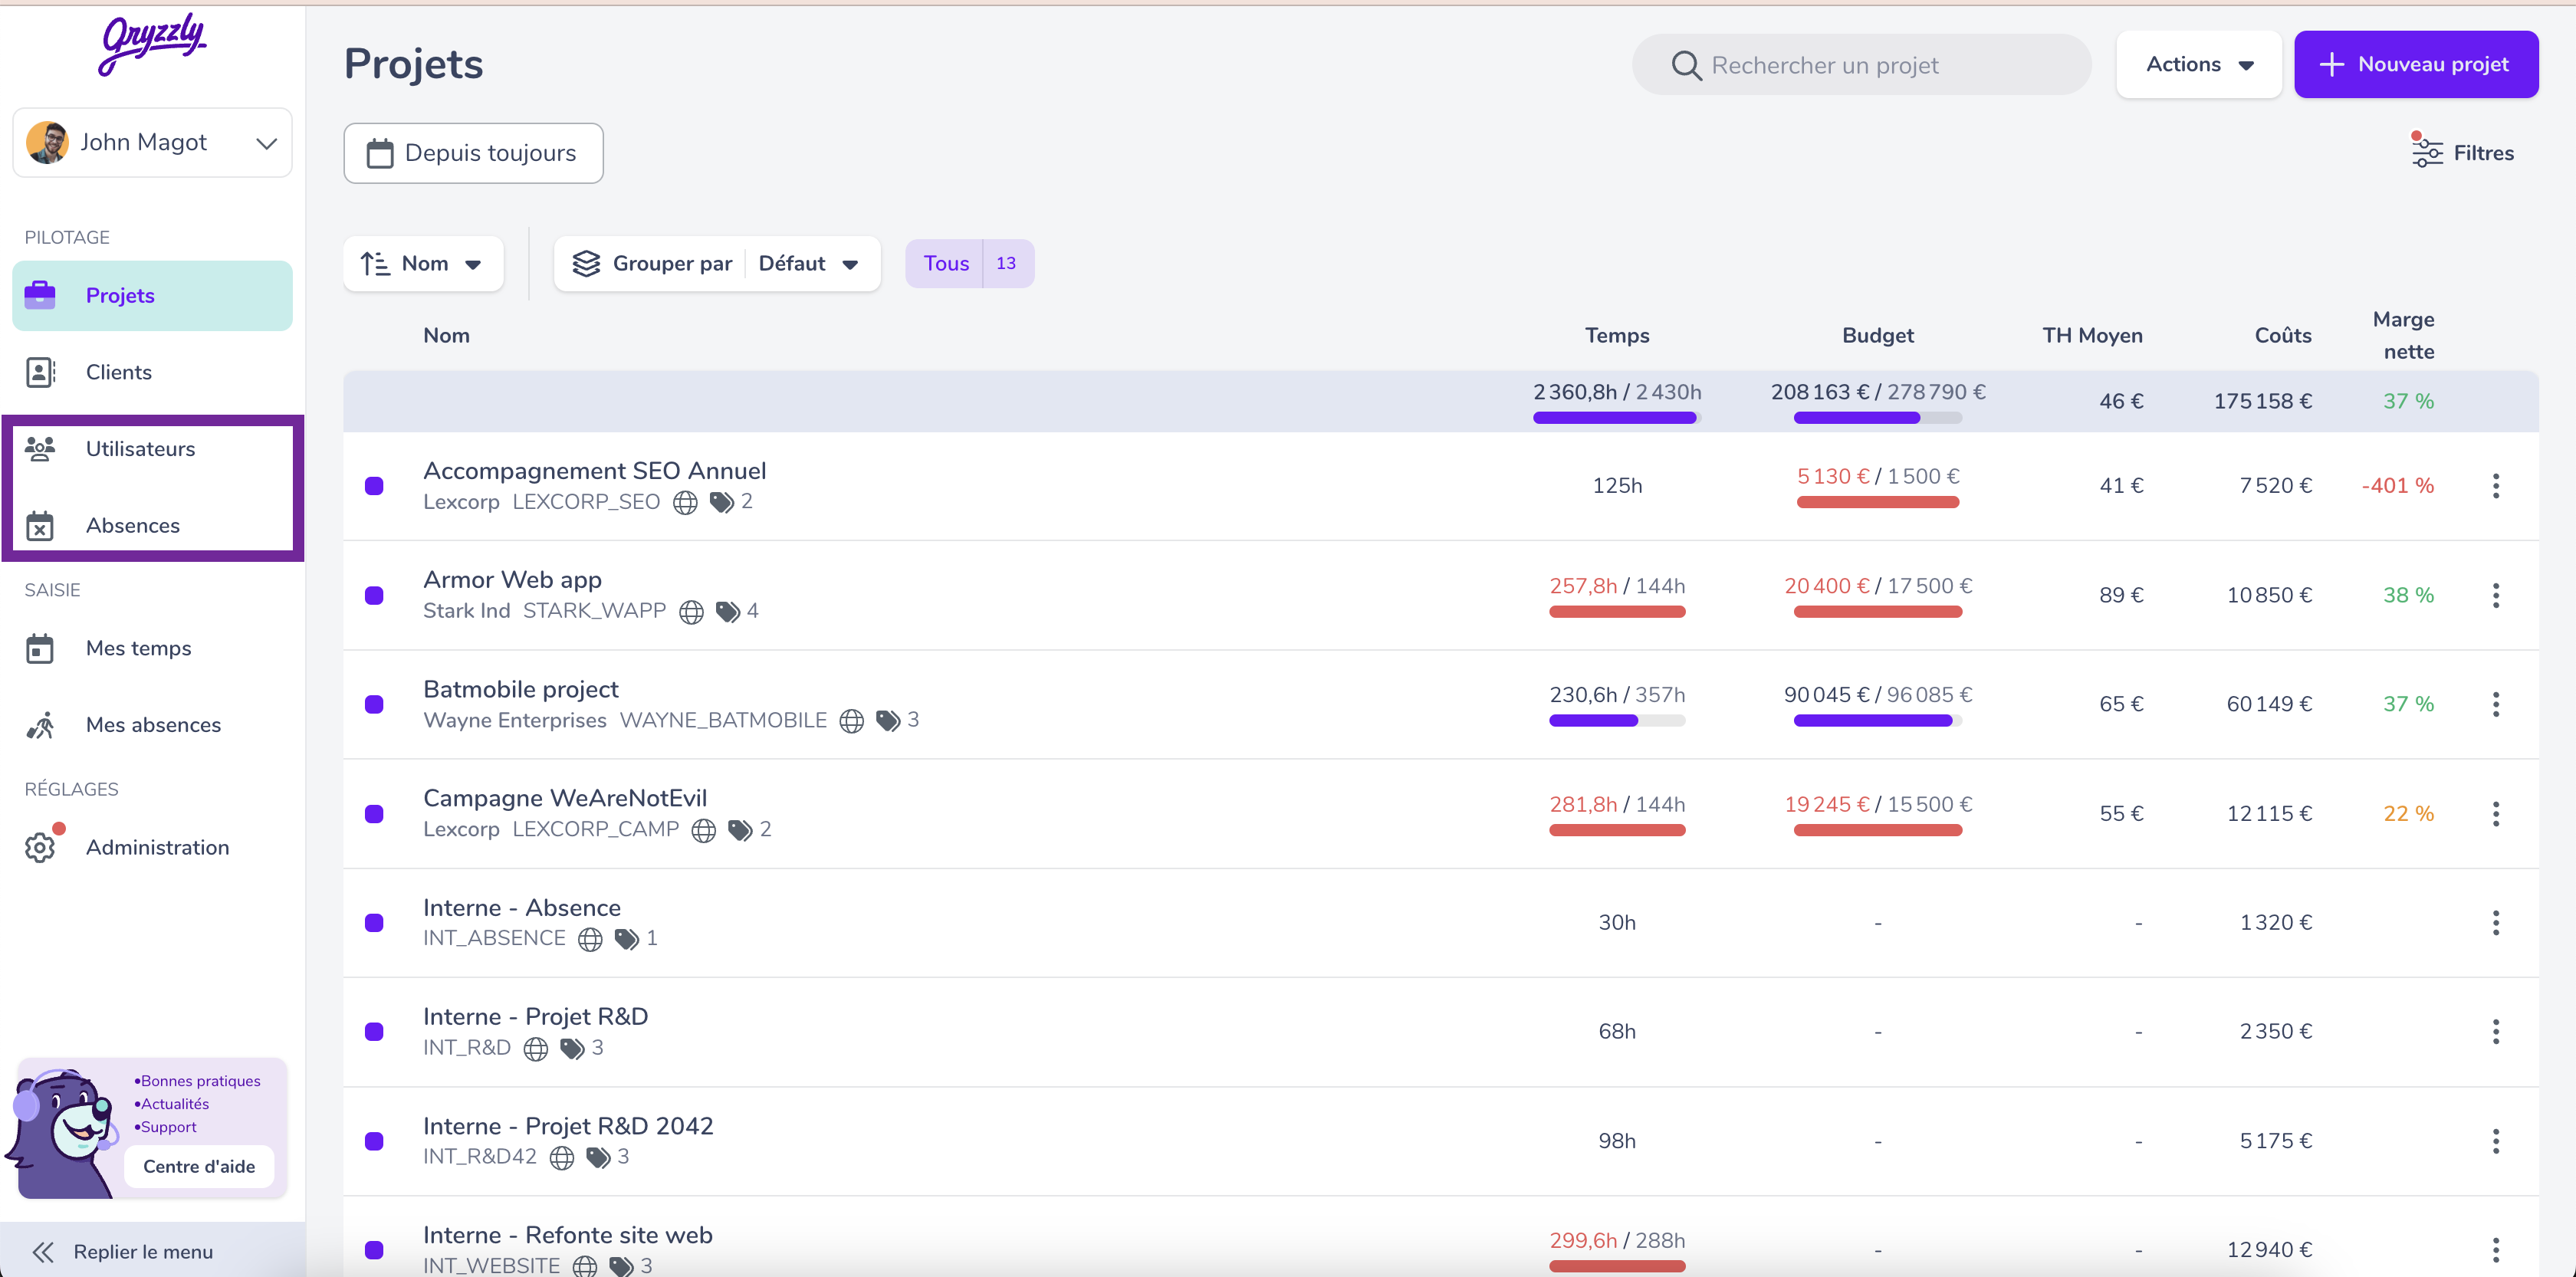Click John Magot's avatar picture
Viewport: 2576px width, 1277px height.
[47, 142]
